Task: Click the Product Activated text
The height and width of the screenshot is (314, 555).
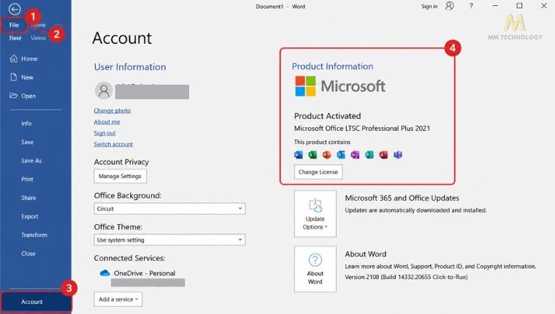Action: coord(327,116)
